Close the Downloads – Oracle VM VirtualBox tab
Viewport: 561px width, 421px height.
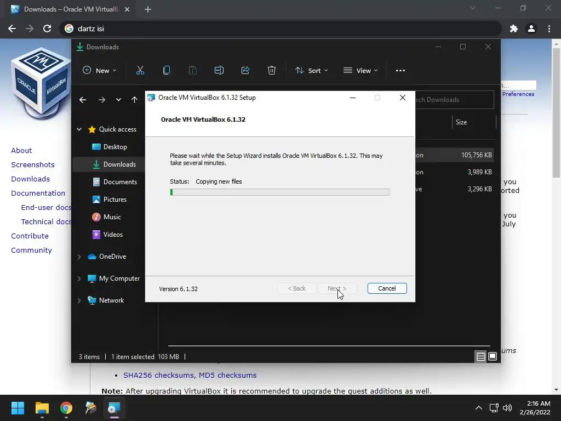[127, 9]
